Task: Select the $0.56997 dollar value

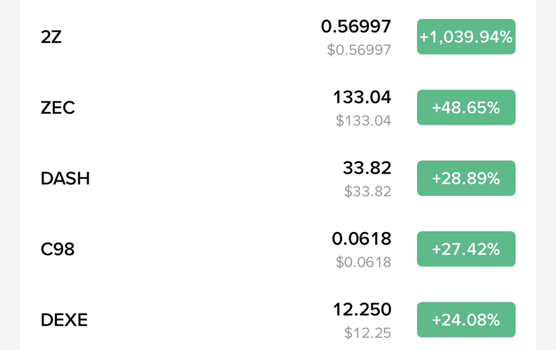Action: click(359, 50)
